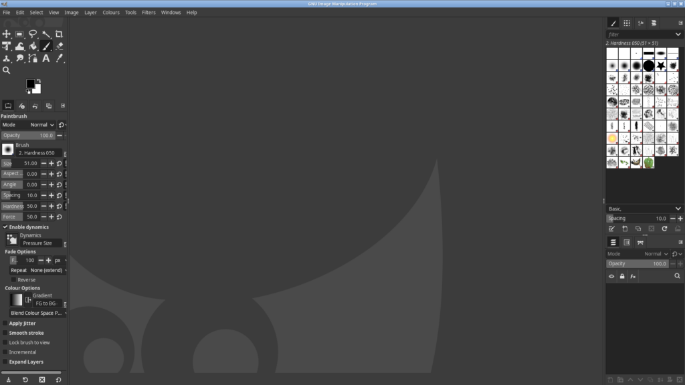Select the Free Select lasso tool
The height and width of the screenshot is (385, 685).
[33, 34]
